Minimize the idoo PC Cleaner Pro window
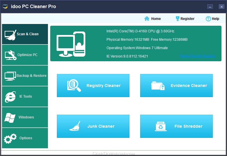Image resolution: width=227 pixels, height=156 pixels. pyautogui.click(x=210, y=7)
